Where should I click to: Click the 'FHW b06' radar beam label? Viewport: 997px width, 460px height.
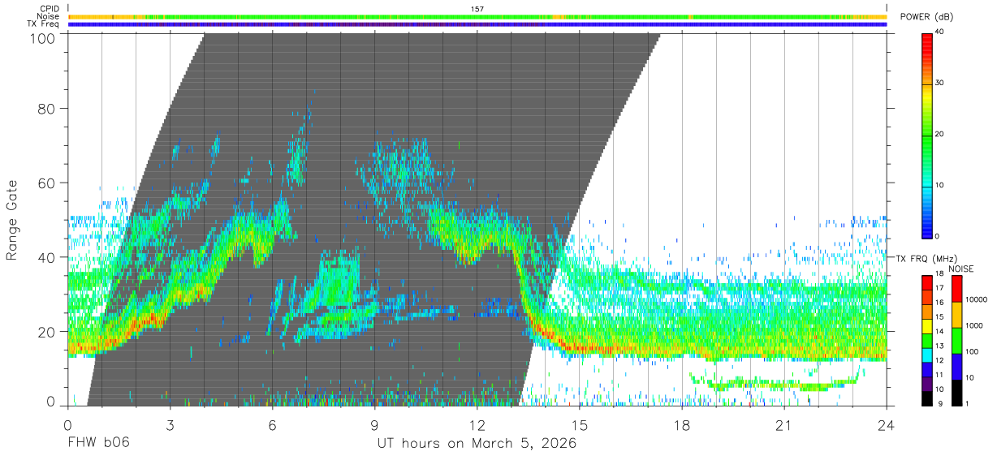[98, 444]
